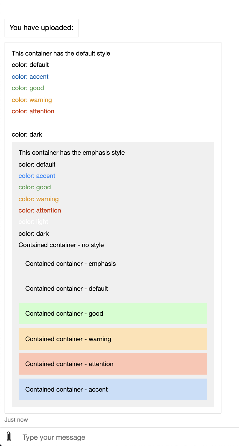
Task: Click the 'Contained container - accent' blue box
Action: click(113, 389)
